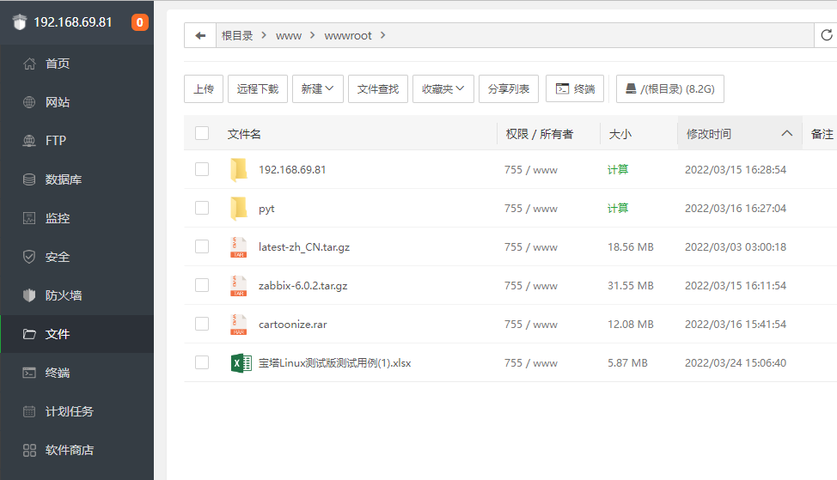Image resolution: width=837 pixels, height=480 pixels.
Task: Click the 上传 upload button
Action: tap(204, 88)
